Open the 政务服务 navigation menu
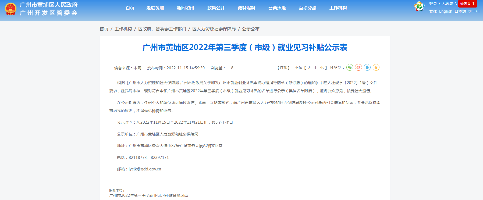The image size is (483, 200). tap(247, 8)
